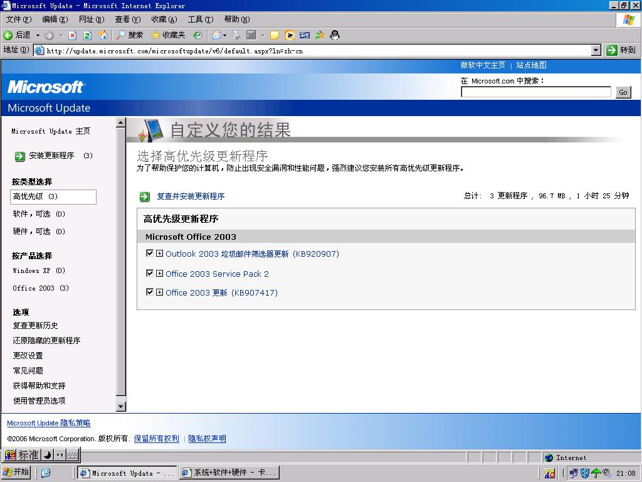Uncheck Outlook 2003 垃圾邮件筛选器更新 checkbox
642x482 pixels.
click(150, 254)
